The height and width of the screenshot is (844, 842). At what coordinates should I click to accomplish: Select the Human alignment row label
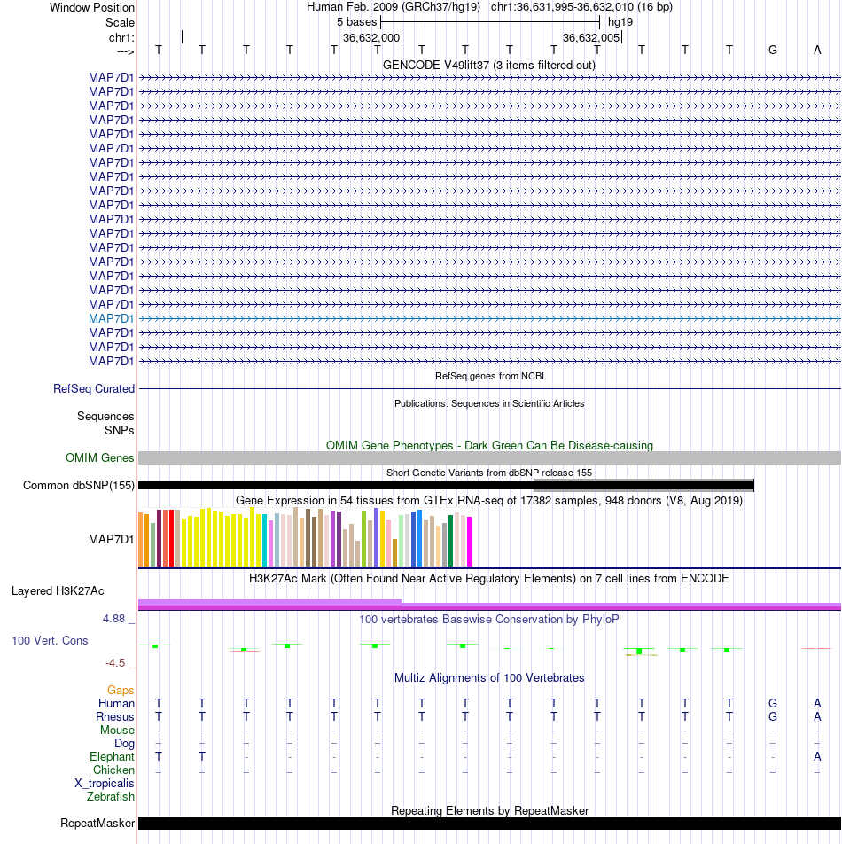(116, 704)
